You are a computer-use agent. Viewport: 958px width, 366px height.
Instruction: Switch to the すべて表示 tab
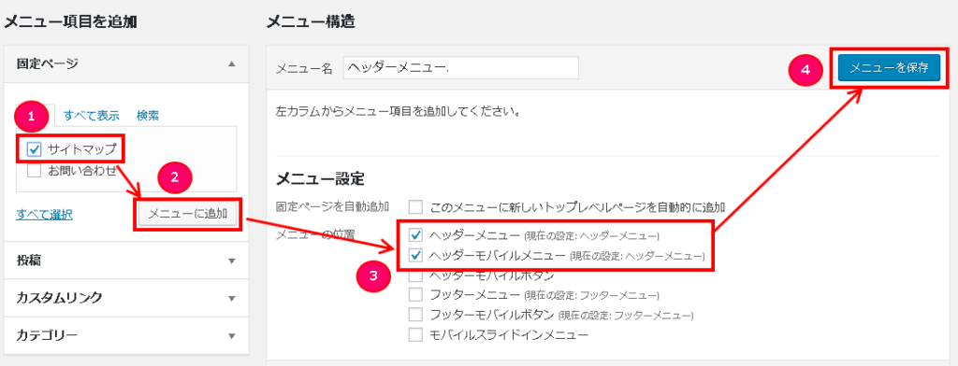pyautogui.click(x=91, y=115)
